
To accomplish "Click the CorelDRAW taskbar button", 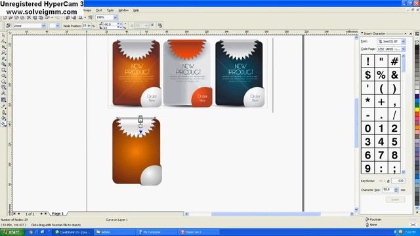I will 73,232.
